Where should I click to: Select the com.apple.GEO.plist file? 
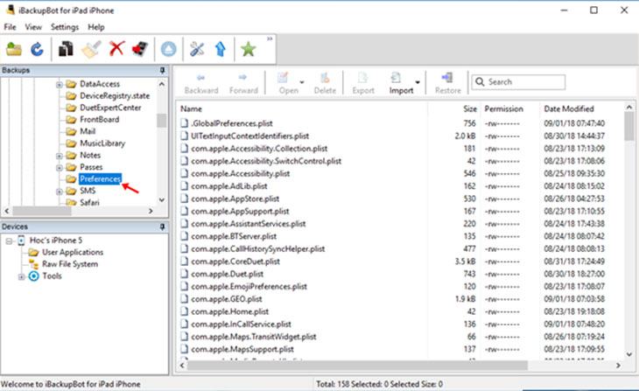click(x=227, y=299)
